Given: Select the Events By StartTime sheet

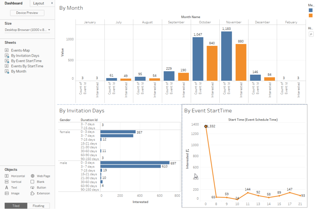Looking at the screenshot, I should [27, 66].
